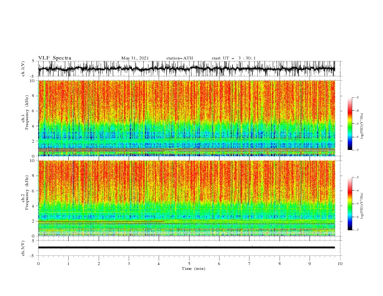Click the "-5" tick on ch.2 colorbar
Viewport: 383px width, 296px height.
356,204
